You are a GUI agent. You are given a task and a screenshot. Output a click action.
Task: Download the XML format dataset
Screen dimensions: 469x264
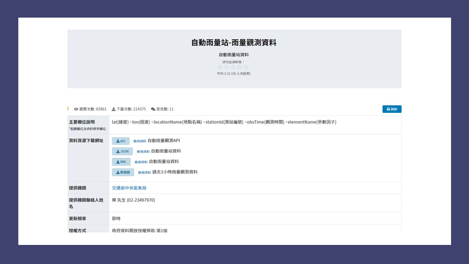[121, 162]
